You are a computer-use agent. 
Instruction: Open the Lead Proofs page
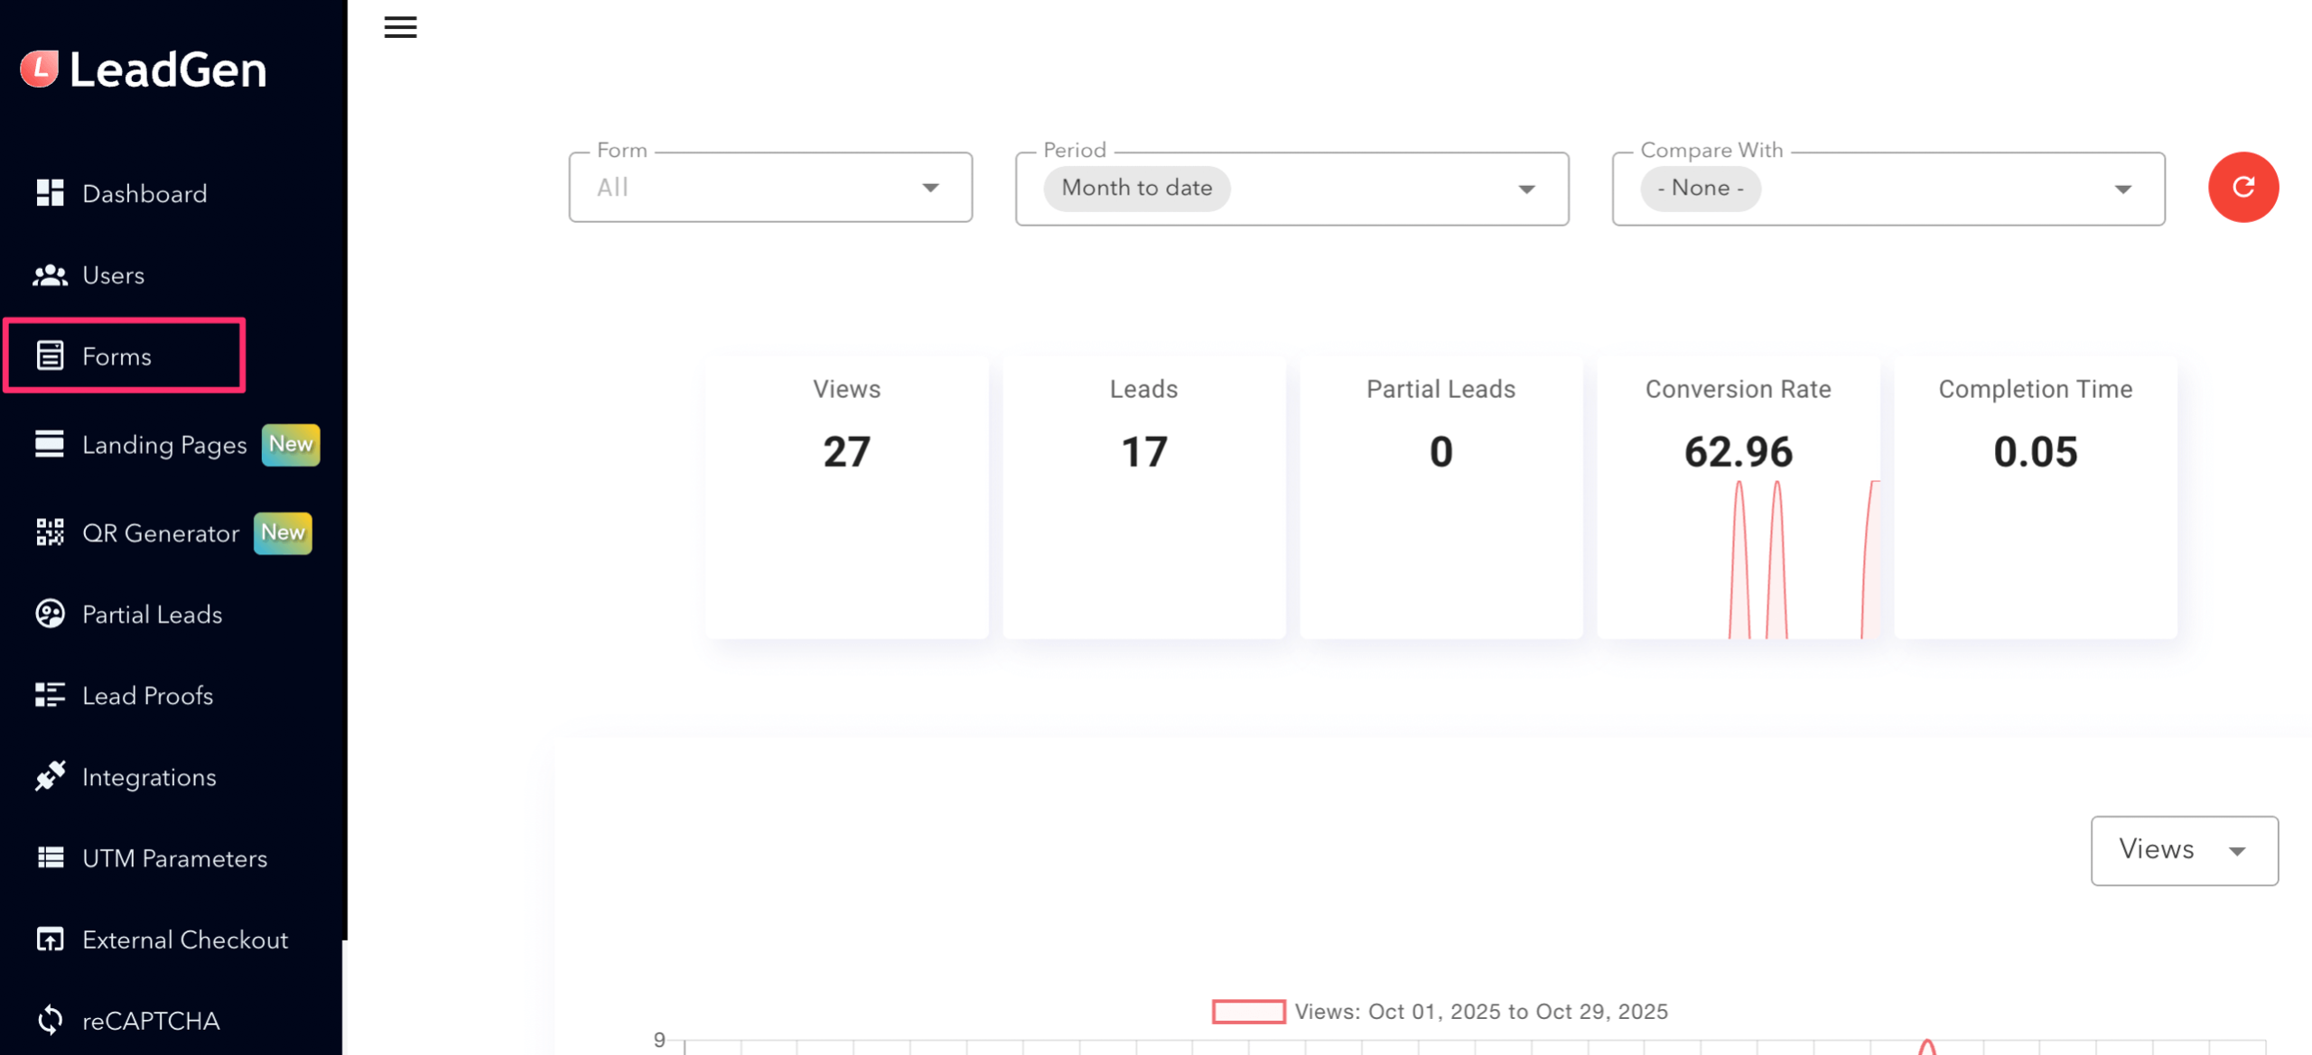pyautogui.click(x=147, y=696)
